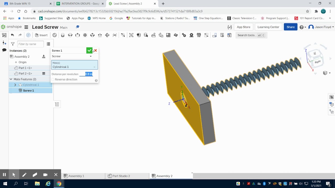
Task: Open the filter funnel for instances
Action: pos(13,44)
